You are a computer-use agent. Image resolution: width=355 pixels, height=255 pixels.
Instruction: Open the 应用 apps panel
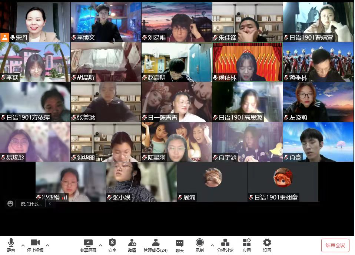(247, 245)
